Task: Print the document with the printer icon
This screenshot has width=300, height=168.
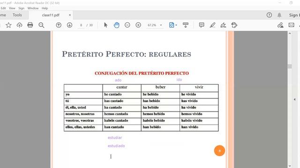Action: pos(30,25)
